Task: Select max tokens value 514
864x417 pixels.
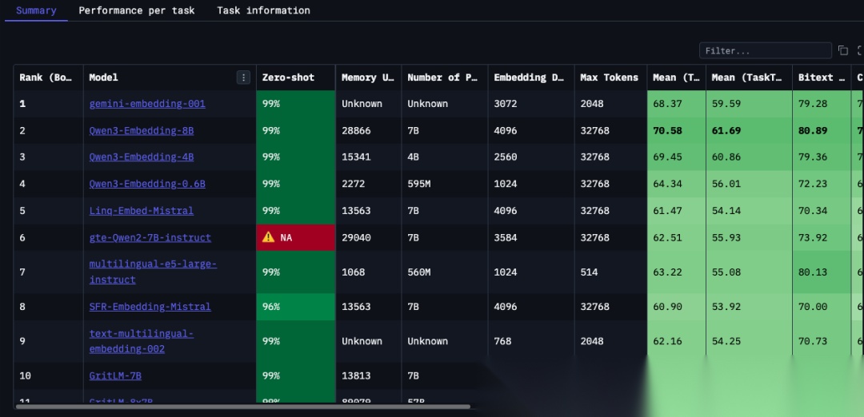Action: point(589,272)
